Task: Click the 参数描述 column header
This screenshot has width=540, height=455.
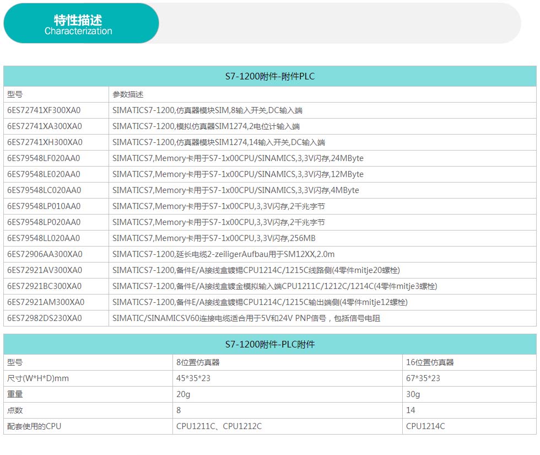Action: pyautogui.click(x=128, y=94)
